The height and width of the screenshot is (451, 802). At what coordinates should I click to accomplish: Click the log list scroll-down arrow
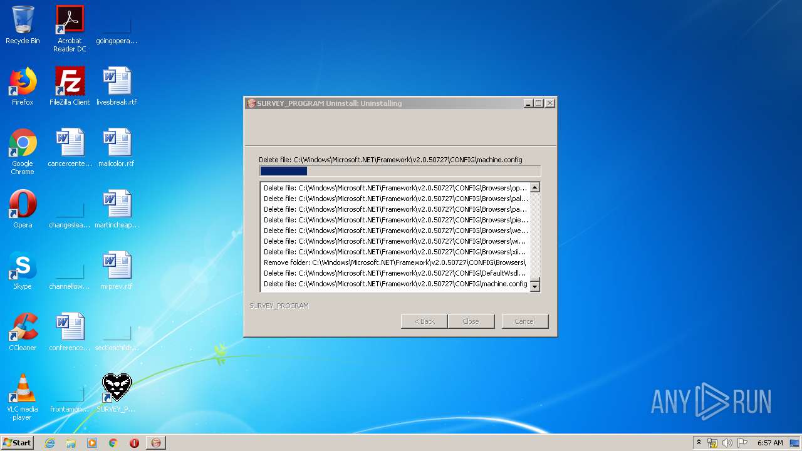click(534, 286)
